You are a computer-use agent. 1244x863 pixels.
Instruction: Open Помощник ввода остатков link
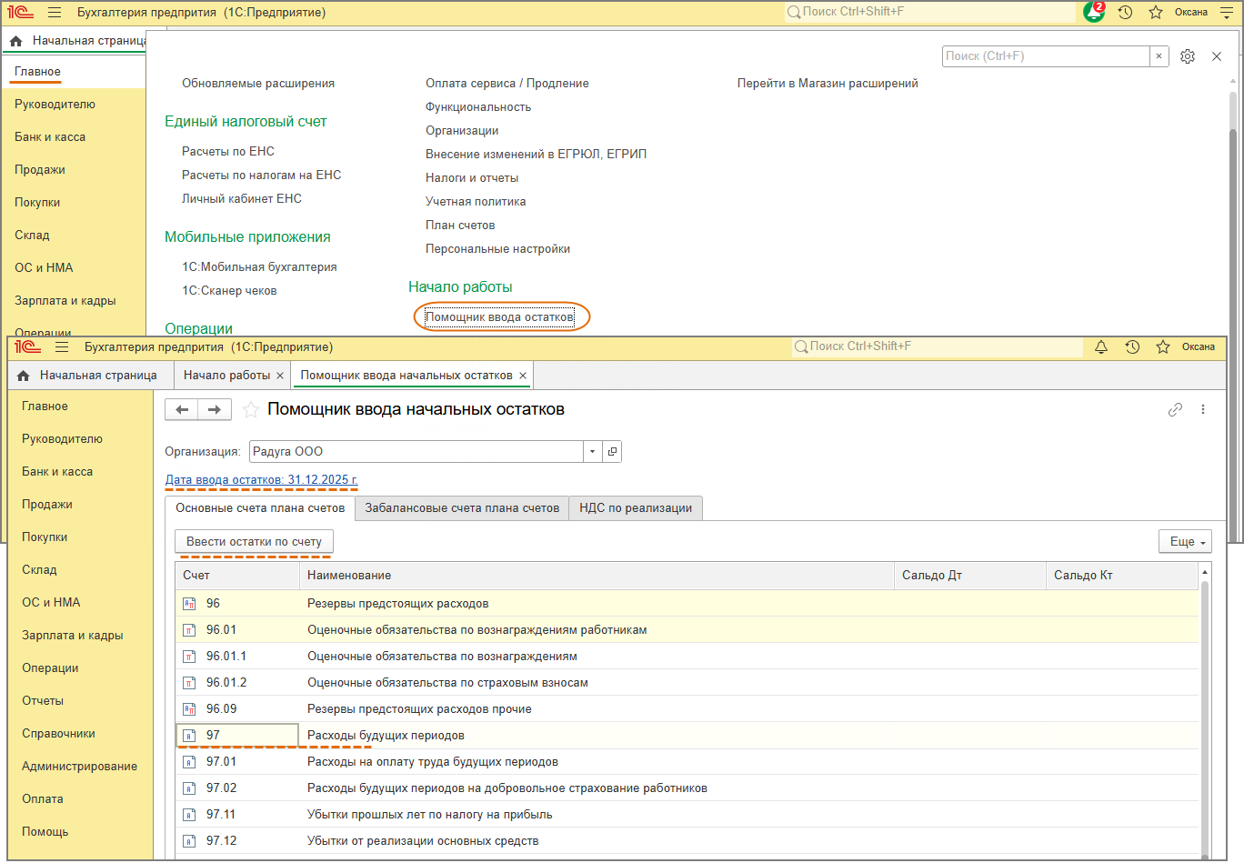click(500, 317)
